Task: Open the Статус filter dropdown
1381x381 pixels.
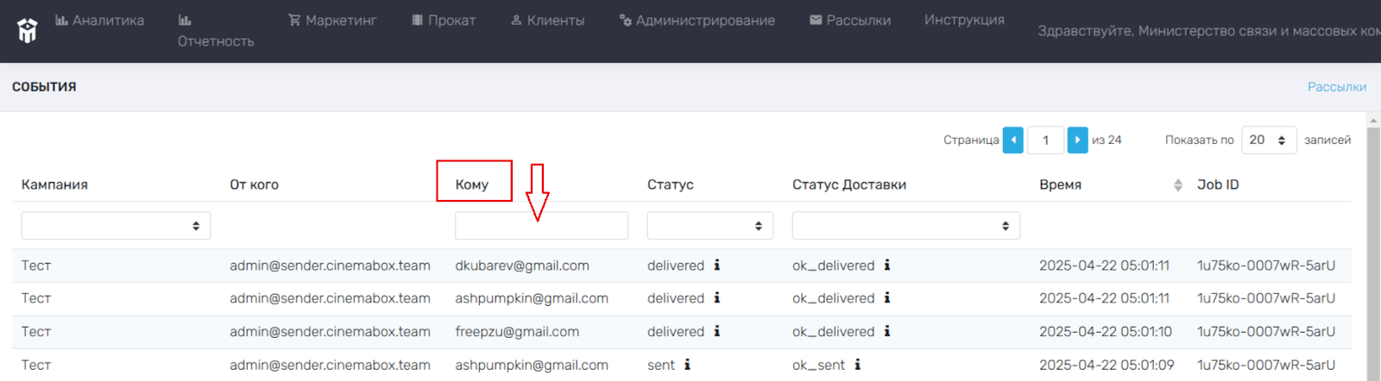Action: pos(709,226)
